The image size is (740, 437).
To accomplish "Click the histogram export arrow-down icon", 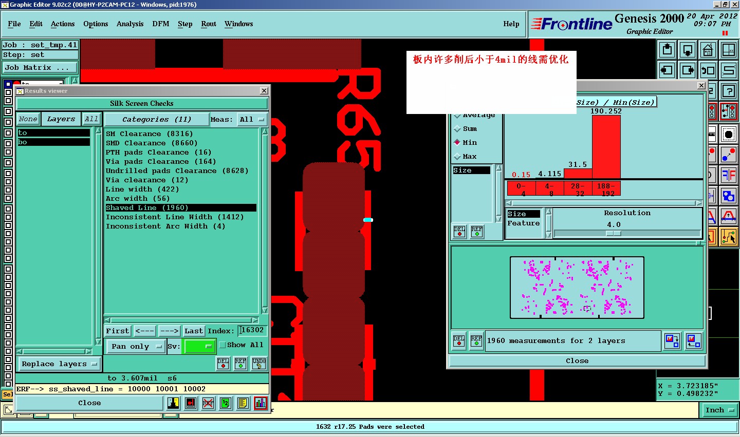I will (672, 341).
